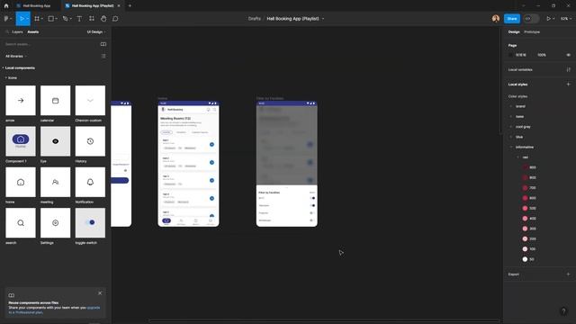Viewport: 576px width, 324px height.
Task: Click the Professional plan upgrade link
Action: (x=54, y=310)
